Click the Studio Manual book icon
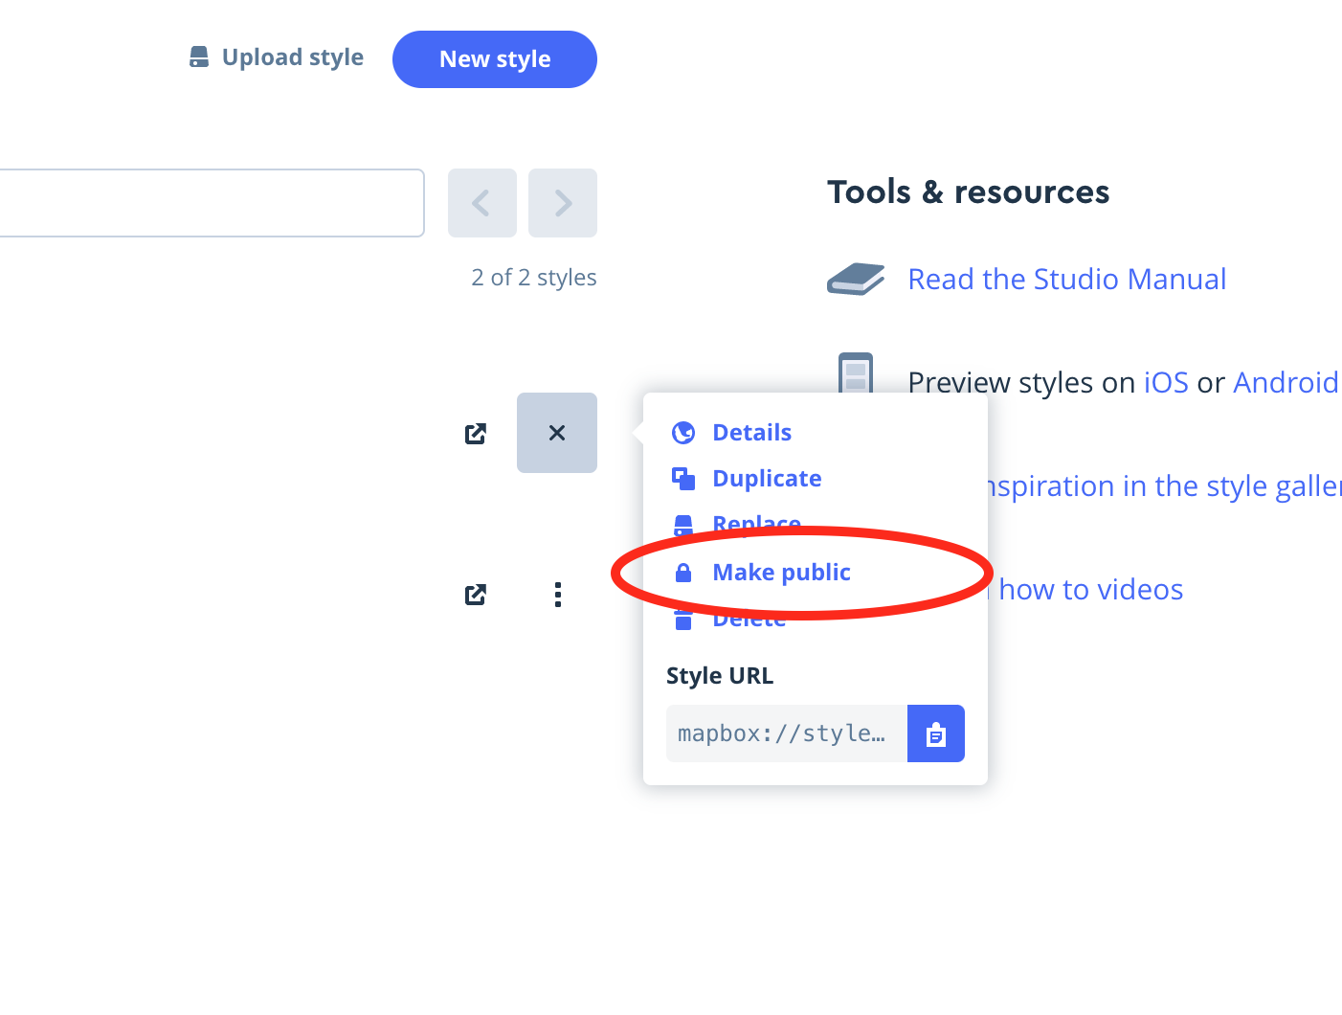Image resolution: width=1342 pixels, height=1015 pixels. (x=855, y=279)
